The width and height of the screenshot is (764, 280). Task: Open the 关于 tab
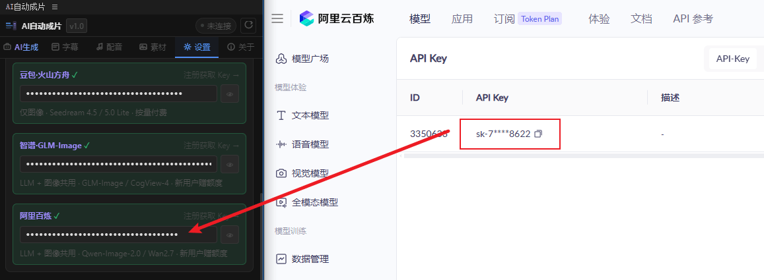click(x=241, y=47)
